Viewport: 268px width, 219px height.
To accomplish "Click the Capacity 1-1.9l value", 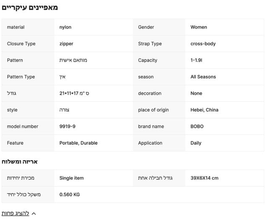I will pyautogui.click(x=196, y=60).
